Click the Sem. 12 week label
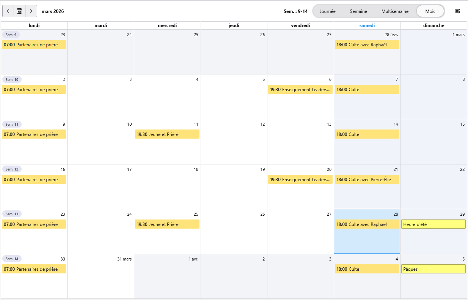Screen dimensions: 468x300 click(x=11, y=169)
